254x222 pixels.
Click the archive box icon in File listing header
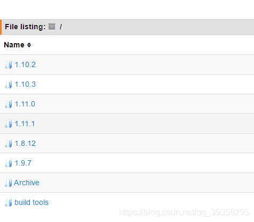click(x=52, y=27)
